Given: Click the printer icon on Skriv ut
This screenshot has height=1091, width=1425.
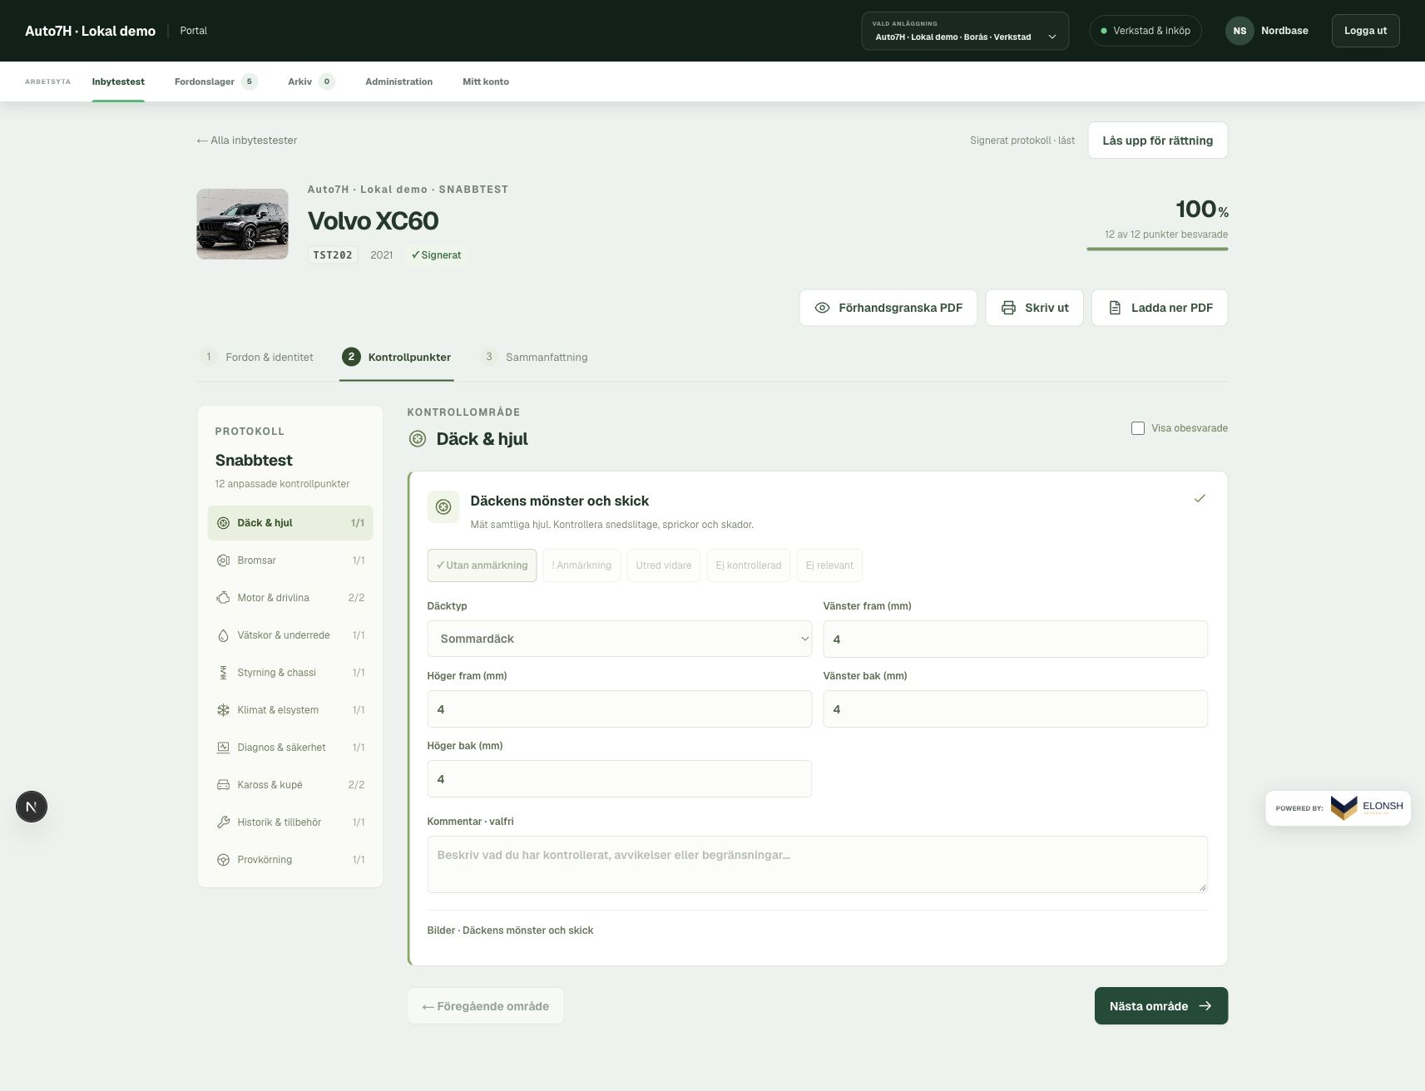Looking at the screenshot, I should 1008,308.
